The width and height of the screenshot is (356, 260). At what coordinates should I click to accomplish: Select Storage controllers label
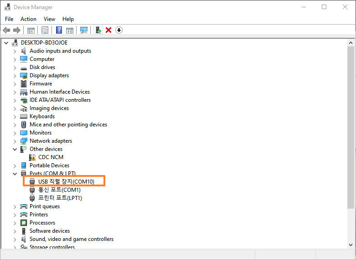pos(52,247)
